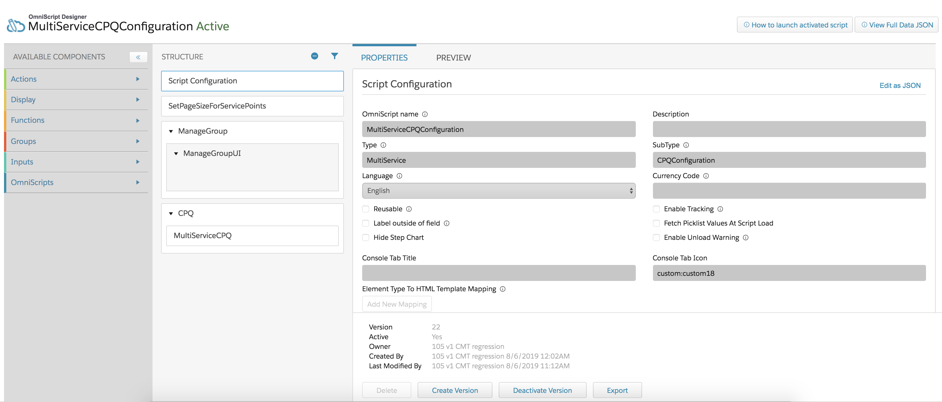This screenshot has height=402, width=942.
Task: Enable the Reusable checkbox
Action: click(x=366, y=209)
